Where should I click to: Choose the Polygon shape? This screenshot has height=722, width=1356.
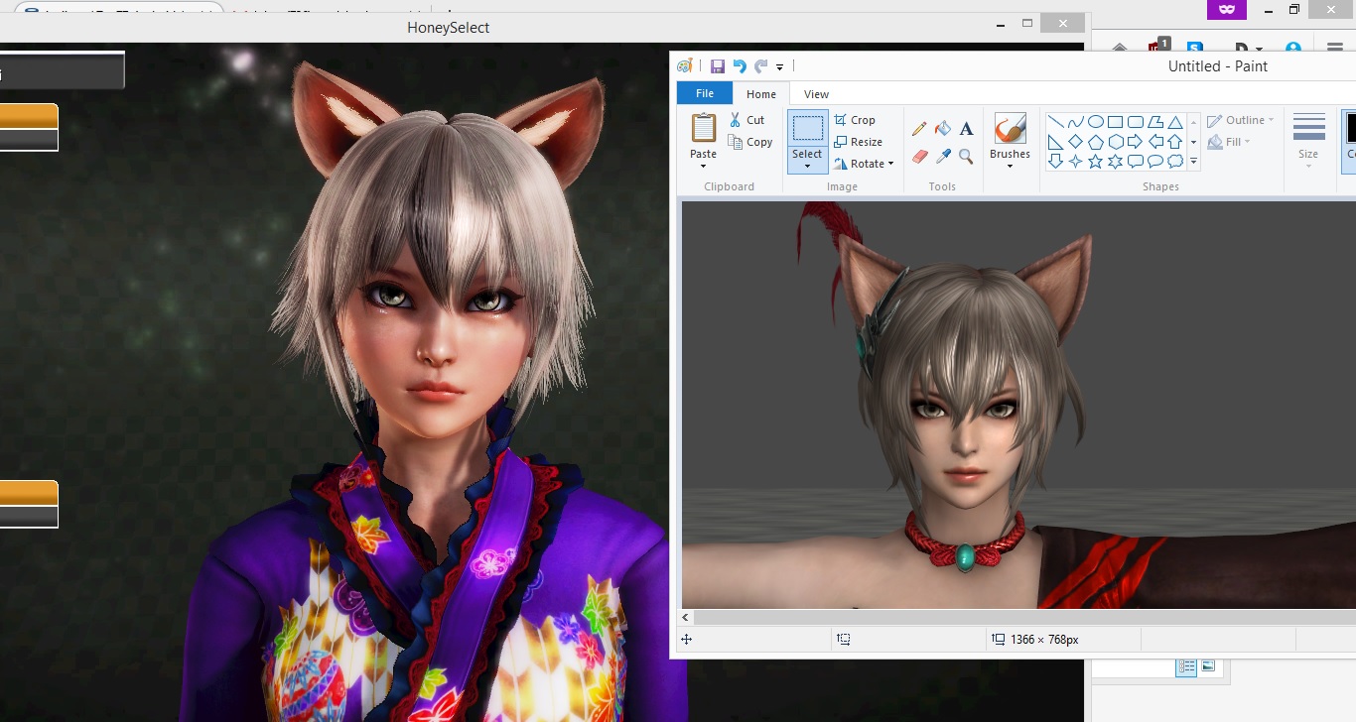(1155, 122)
